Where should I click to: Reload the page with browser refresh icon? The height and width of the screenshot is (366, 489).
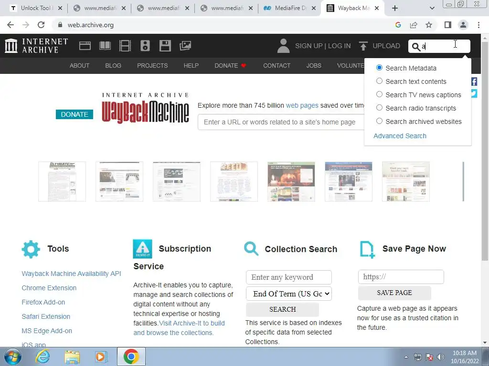coord(41,25)
